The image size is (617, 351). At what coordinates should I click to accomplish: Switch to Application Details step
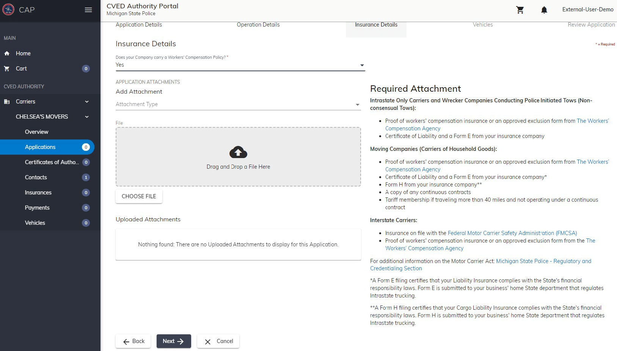139,25
